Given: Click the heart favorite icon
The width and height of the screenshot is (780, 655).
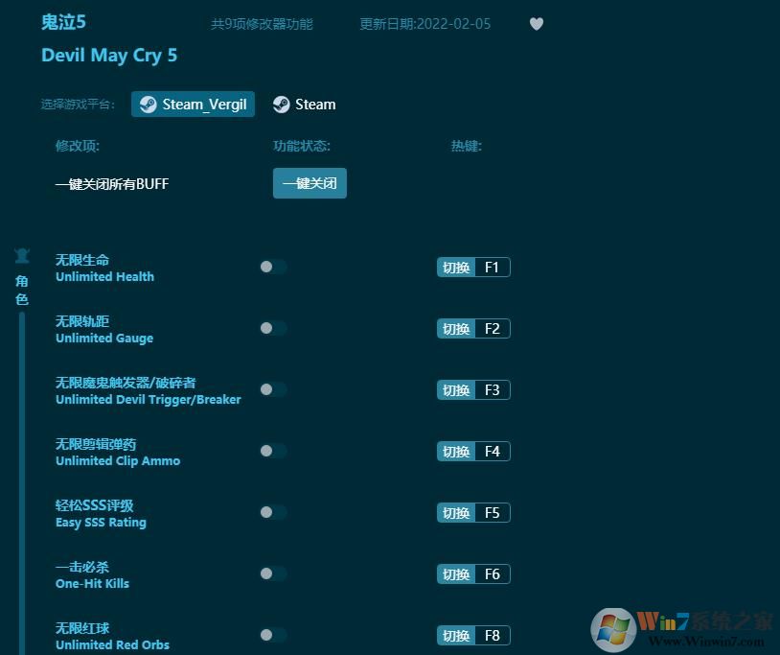Looking at the screenshot, I should click(x=537, y=23).
